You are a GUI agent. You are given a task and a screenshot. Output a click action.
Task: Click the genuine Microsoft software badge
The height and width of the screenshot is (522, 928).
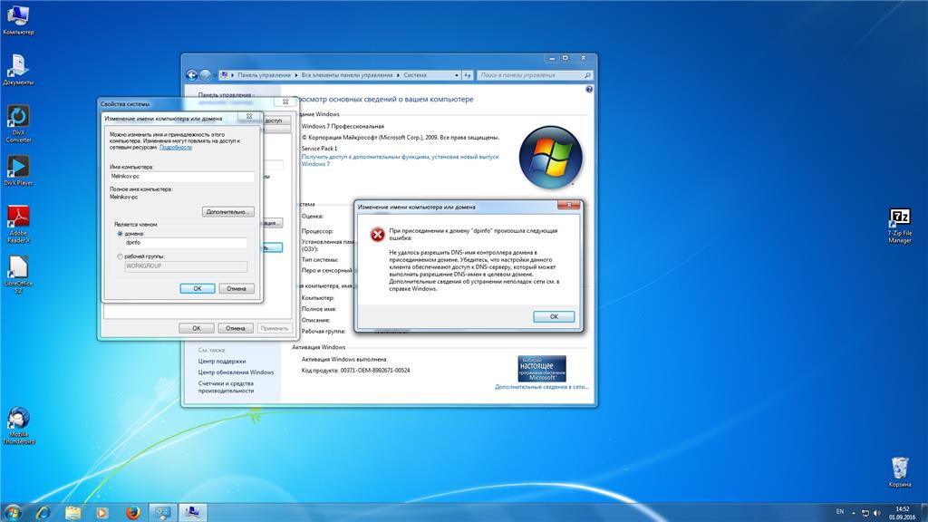click(x=542, y=368)
